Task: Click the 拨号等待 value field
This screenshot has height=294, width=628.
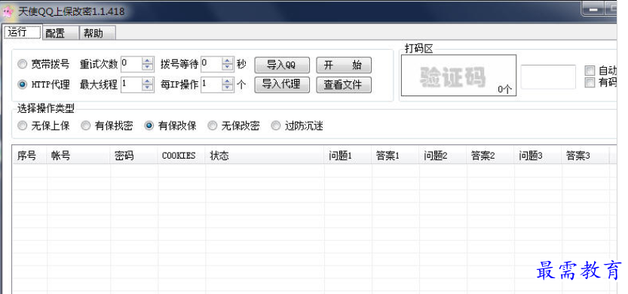Action: [211, 64]
